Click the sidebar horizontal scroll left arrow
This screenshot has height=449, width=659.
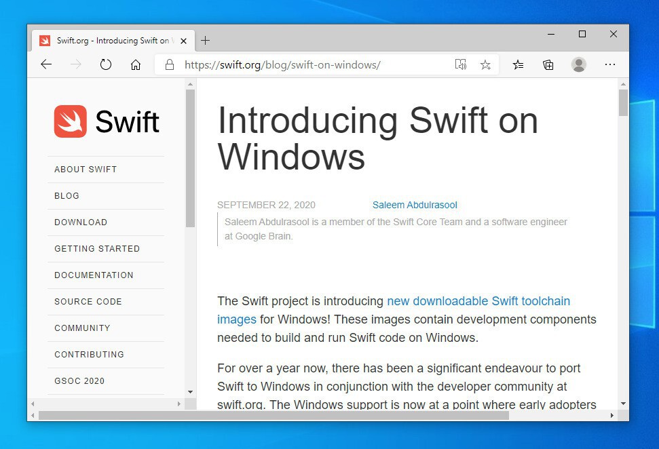click(x=33, y=404)
